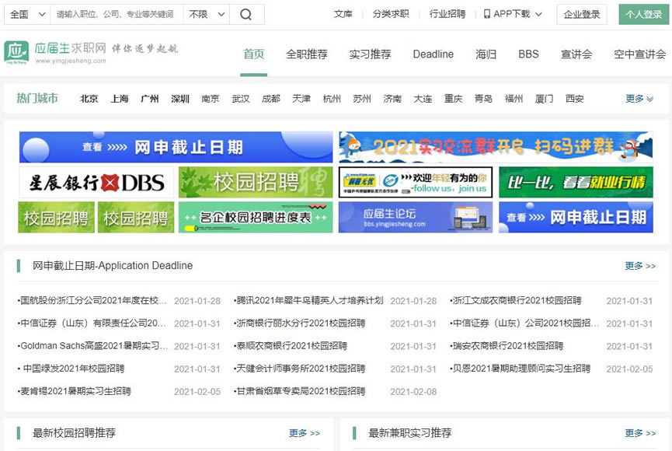Open the 宣讲会 nav tab

(x=576, y=54)
